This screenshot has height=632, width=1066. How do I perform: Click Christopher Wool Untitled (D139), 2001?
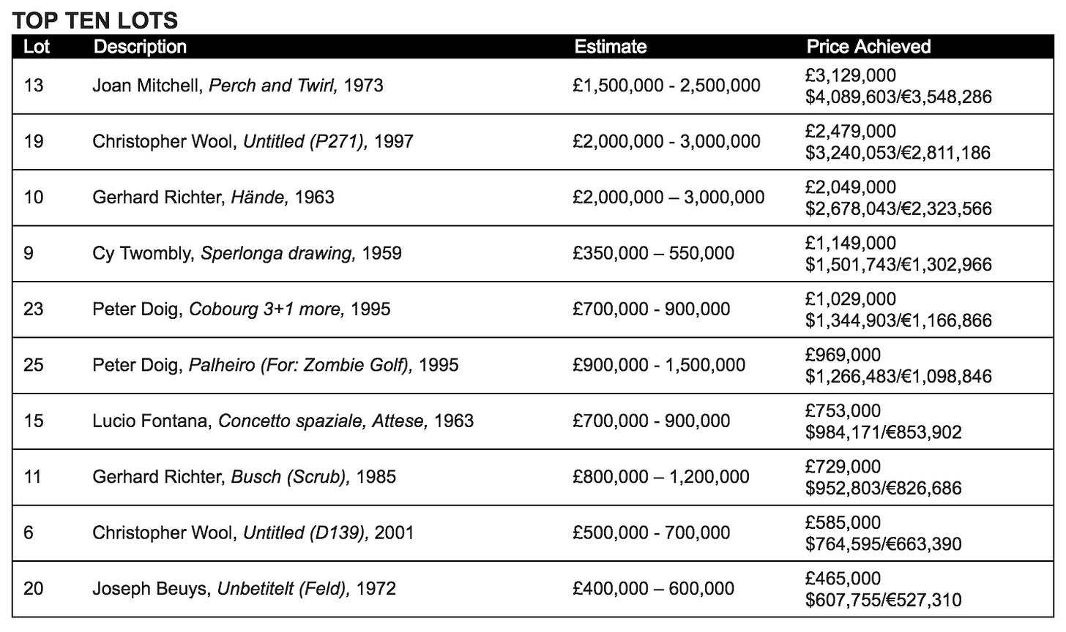(x=253, y=533)
